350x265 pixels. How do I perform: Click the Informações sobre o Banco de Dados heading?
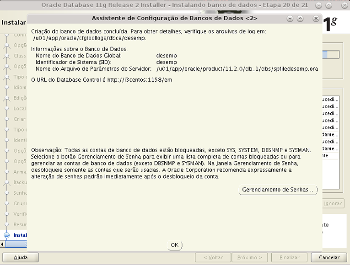pos(79,49)
